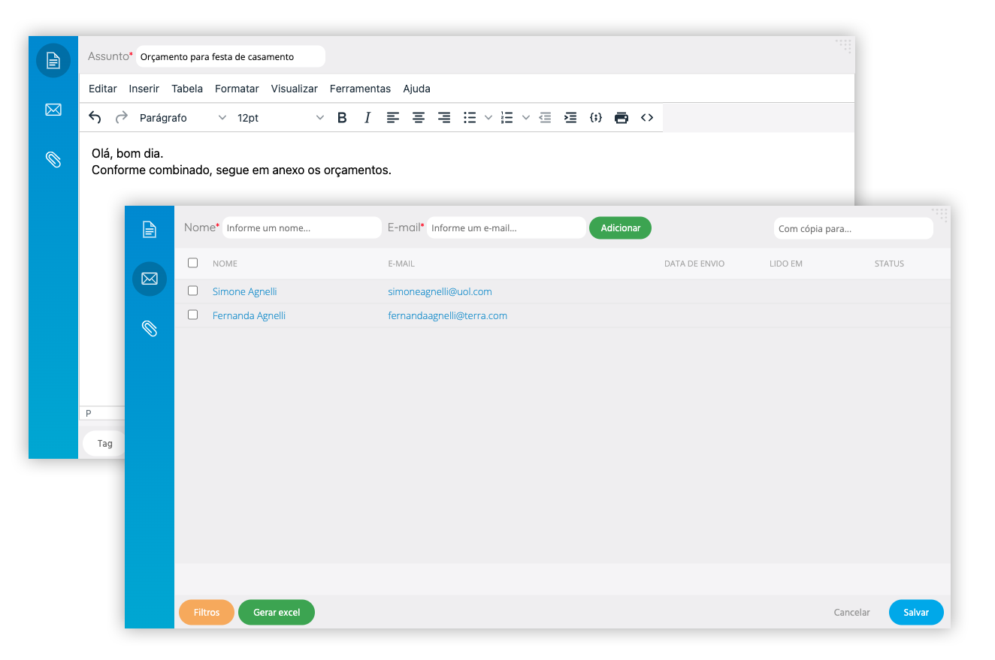Align text left
Image resolution: width=995 pixels, height=660 pixels.
[x=393, y=117]
